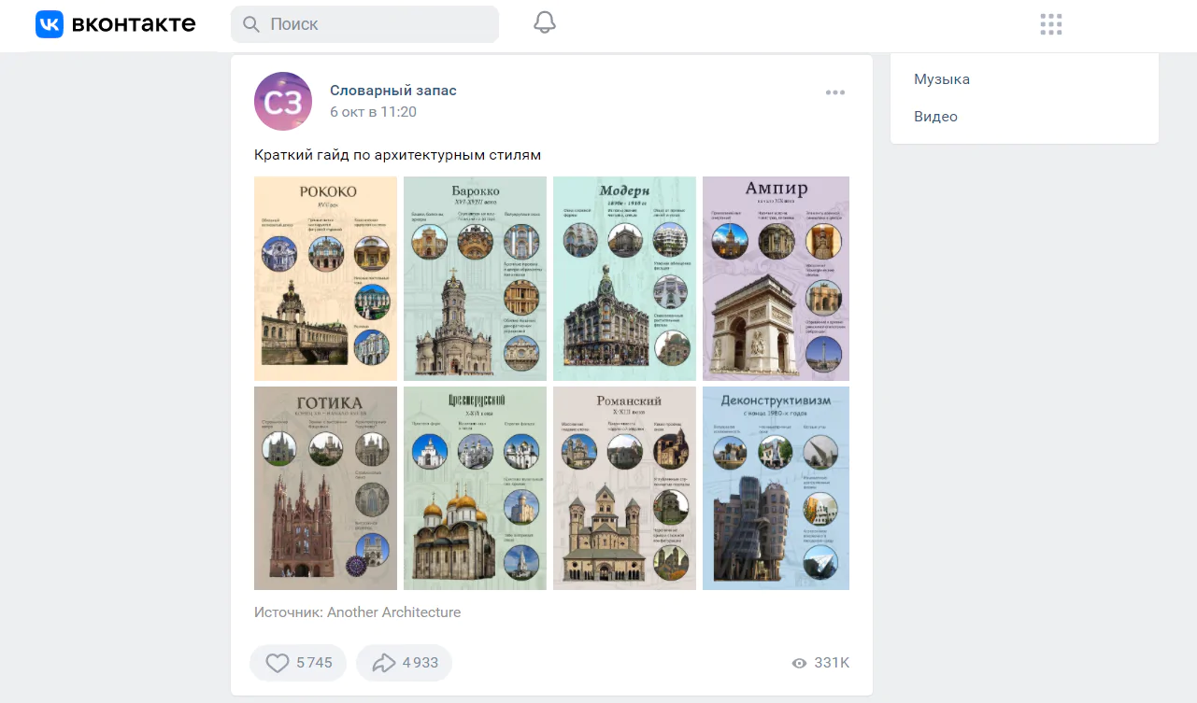1197x703 pixels.
Task: Open Музыка in the side menu
Action: click(x=942, y=79)
